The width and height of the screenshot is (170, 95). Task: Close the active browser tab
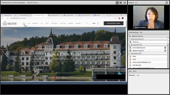pyautogui.click(x=46, y=15)
